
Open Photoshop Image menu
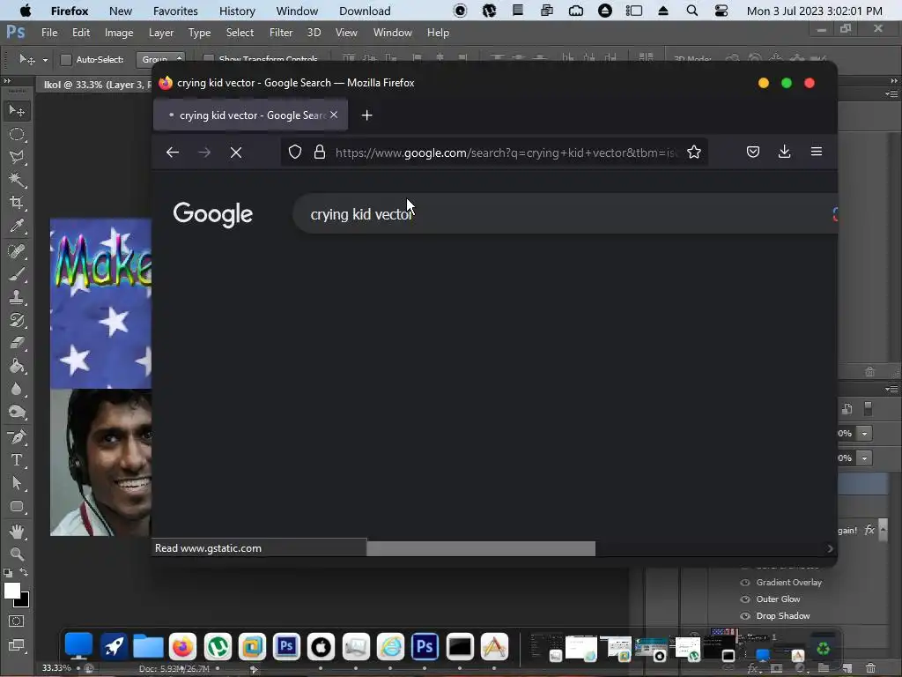(119, 33)
